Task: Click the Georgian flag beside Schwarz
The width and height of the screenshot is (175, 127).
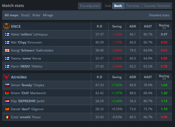Action: [7, 50]
